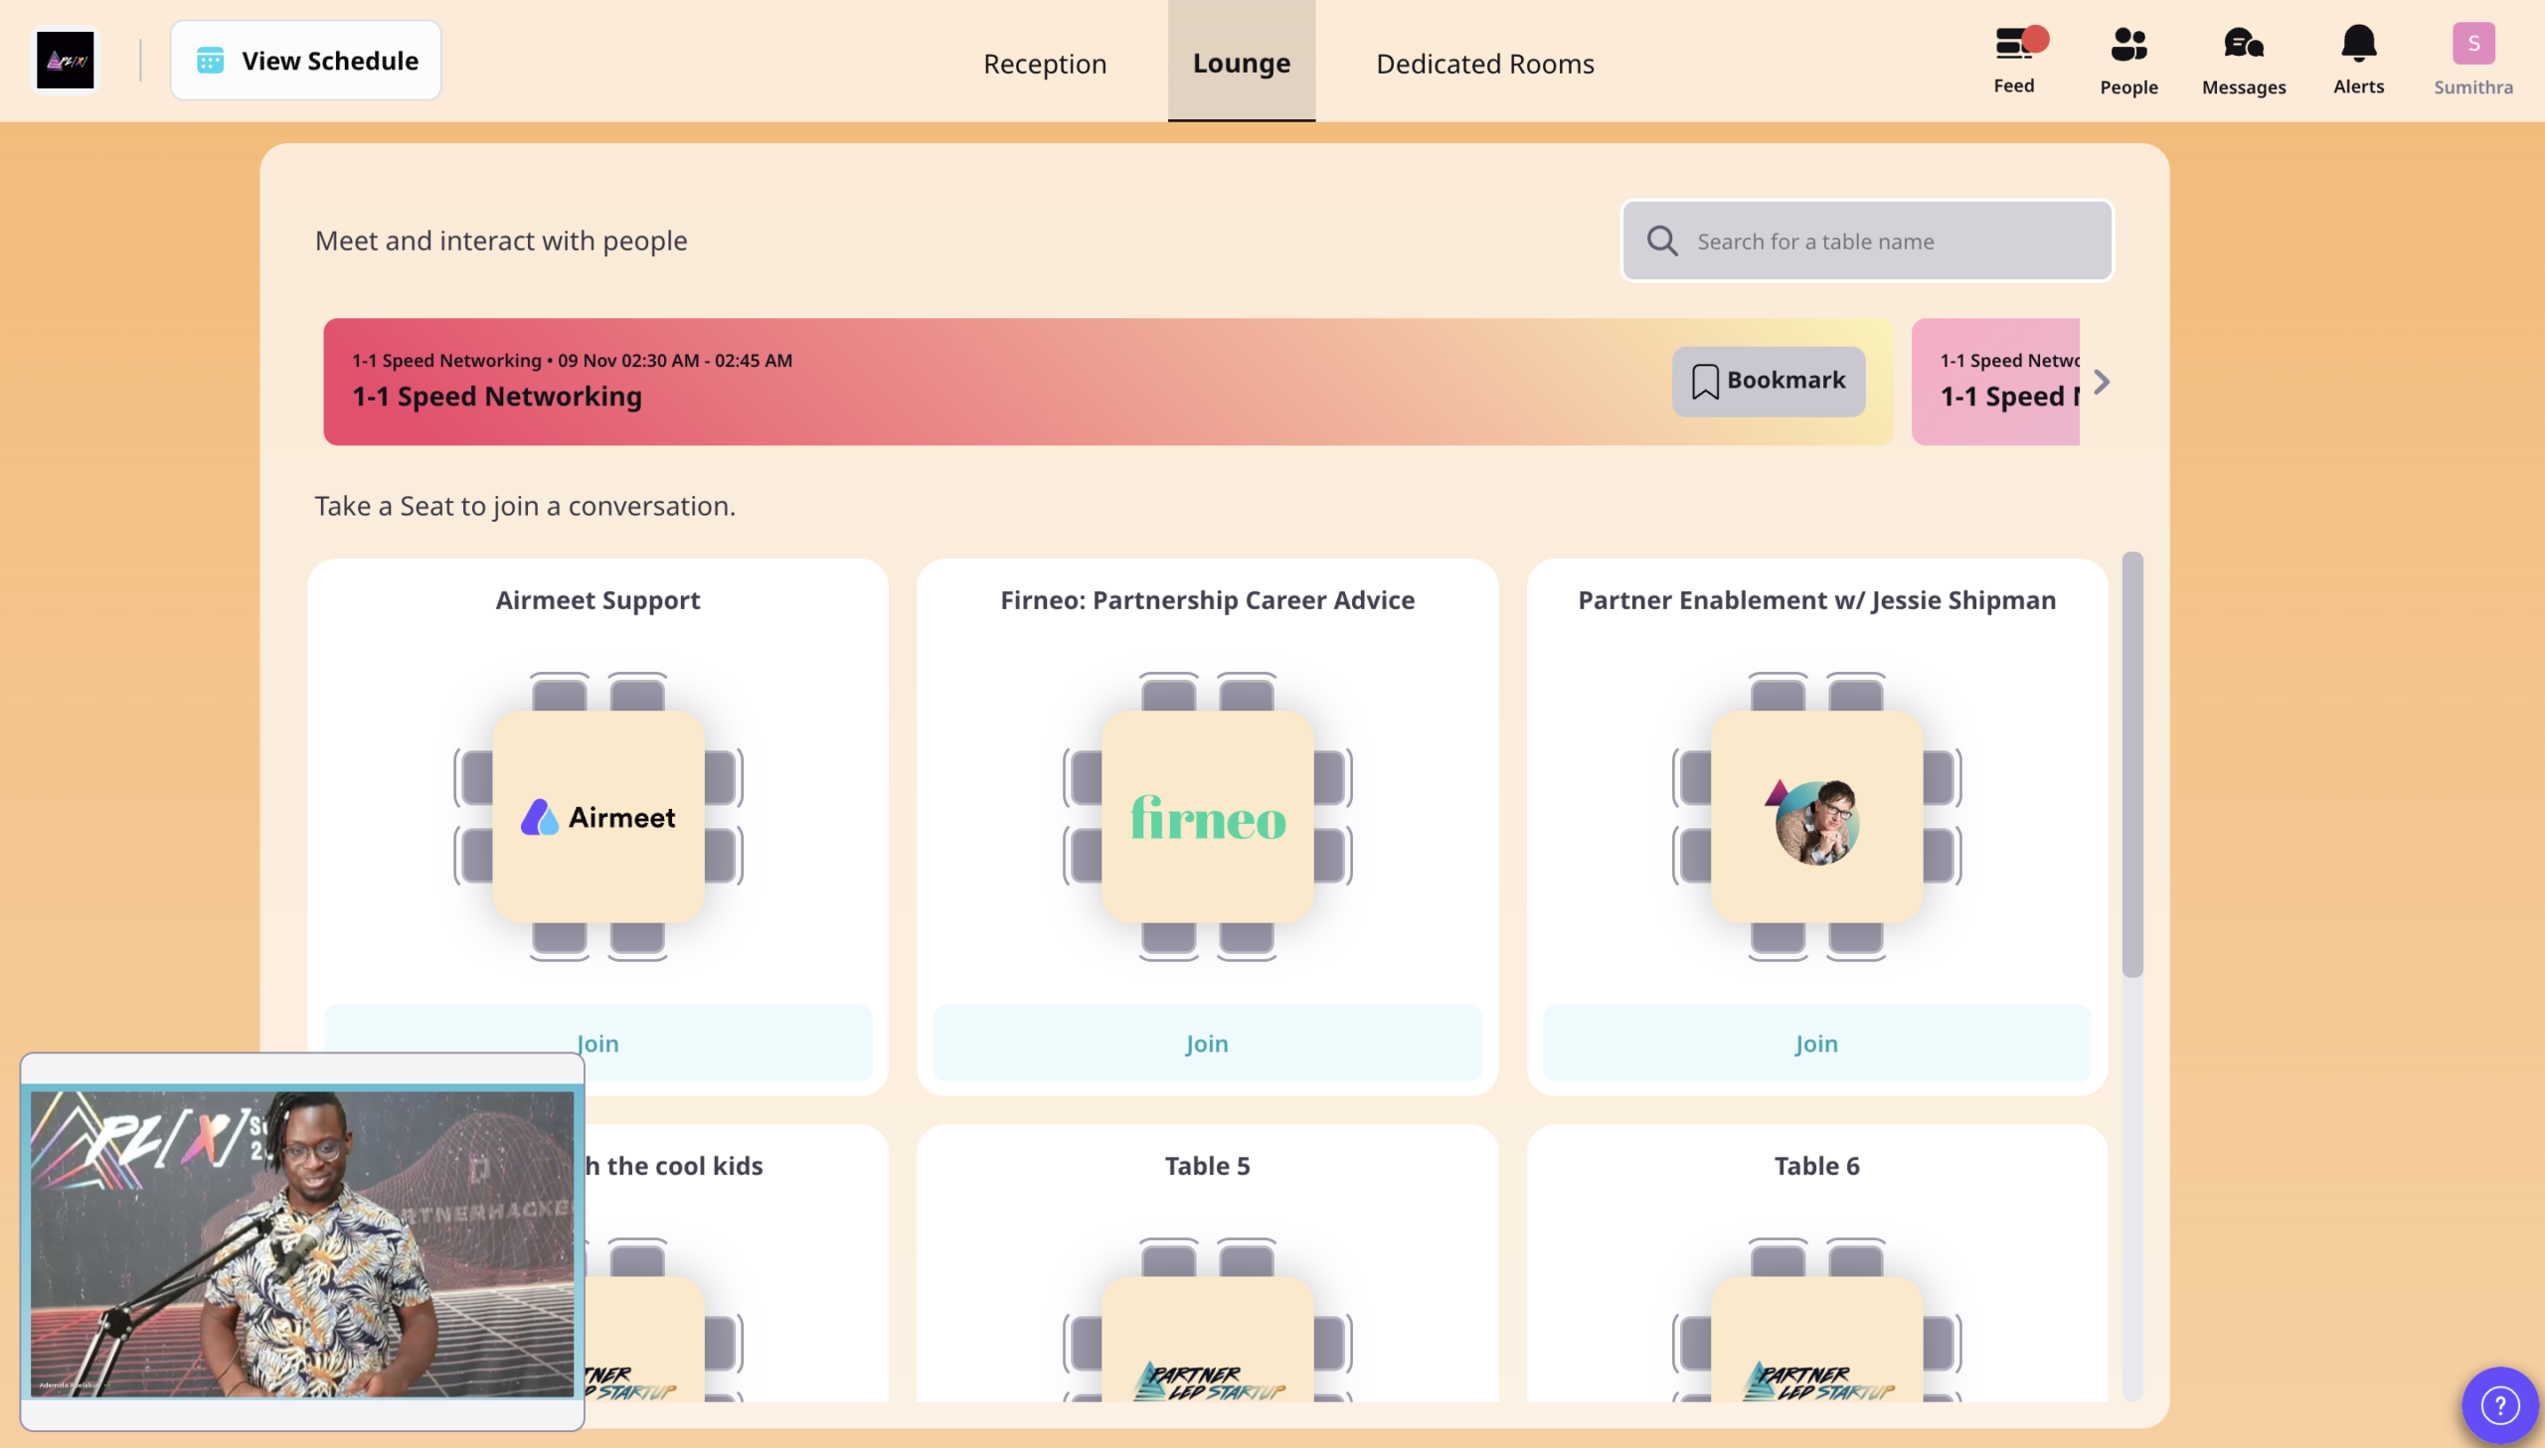The image size is (2545, 1448).
Task: Take the top-left seat at Firneo table
Action: click(1168, 693)
